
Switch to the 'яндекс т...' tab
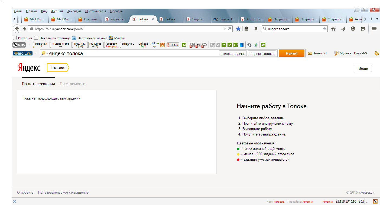pyautogui.click(x=116, y=19)
